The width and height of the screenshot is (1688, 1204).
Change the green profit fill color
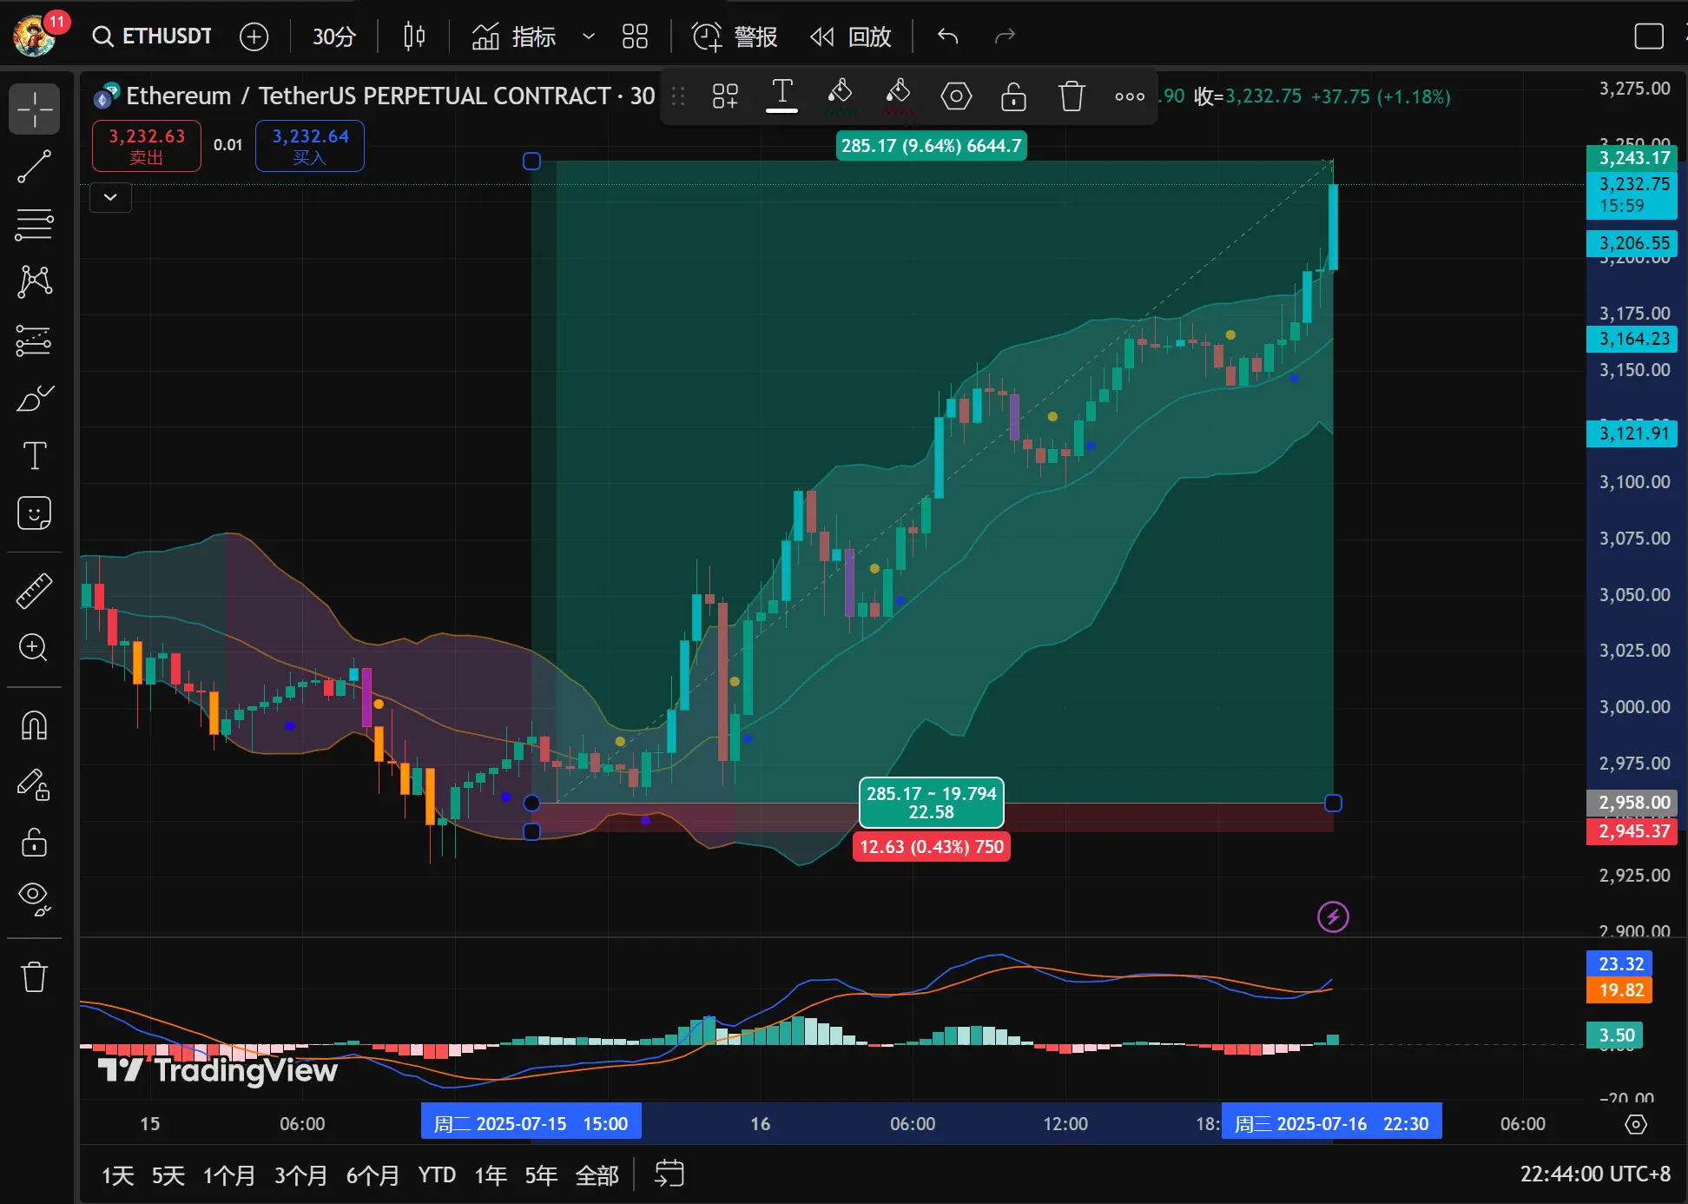click(x=840, y=96)
